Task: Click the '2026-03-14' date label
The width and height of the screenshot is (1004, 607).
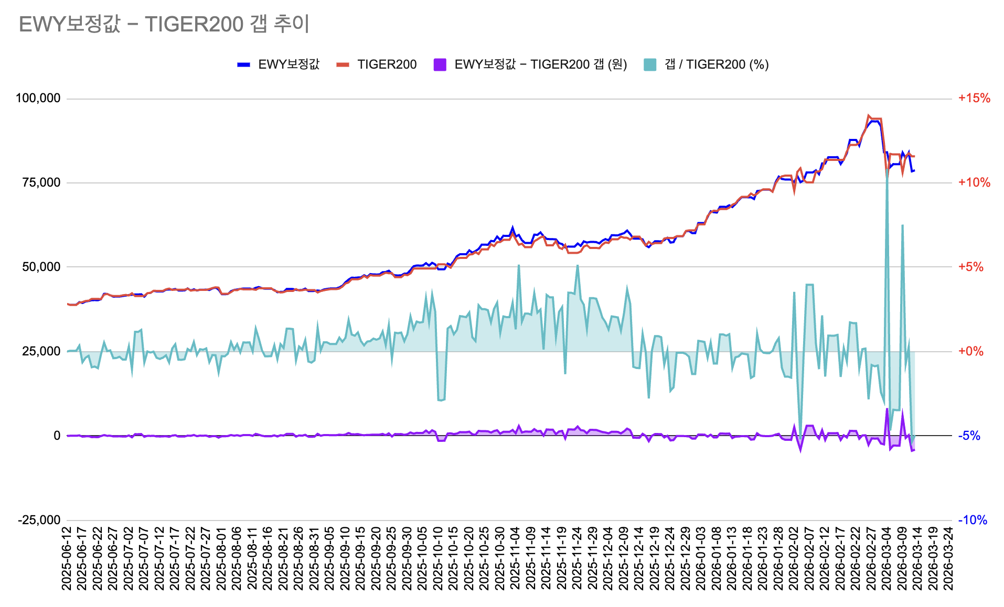Action: pyautogui.click(x=917, y=559)
